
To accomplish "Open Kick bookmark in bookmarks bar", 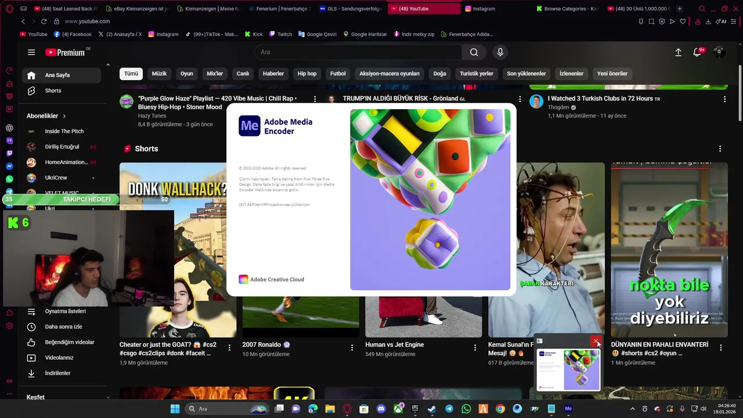I will click(254, 34).
